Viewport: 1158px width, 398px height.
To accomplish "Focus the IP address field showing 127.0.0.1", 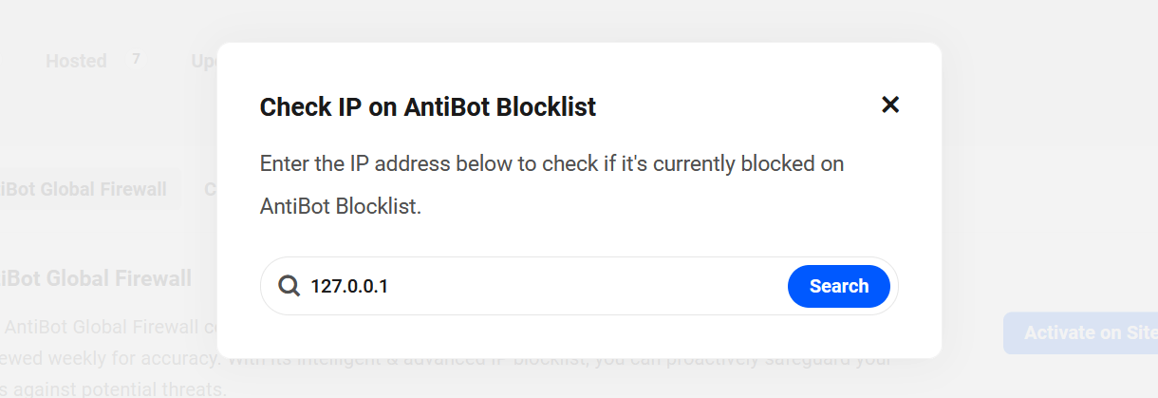I will pyautogui.click(x=475, y=286).
